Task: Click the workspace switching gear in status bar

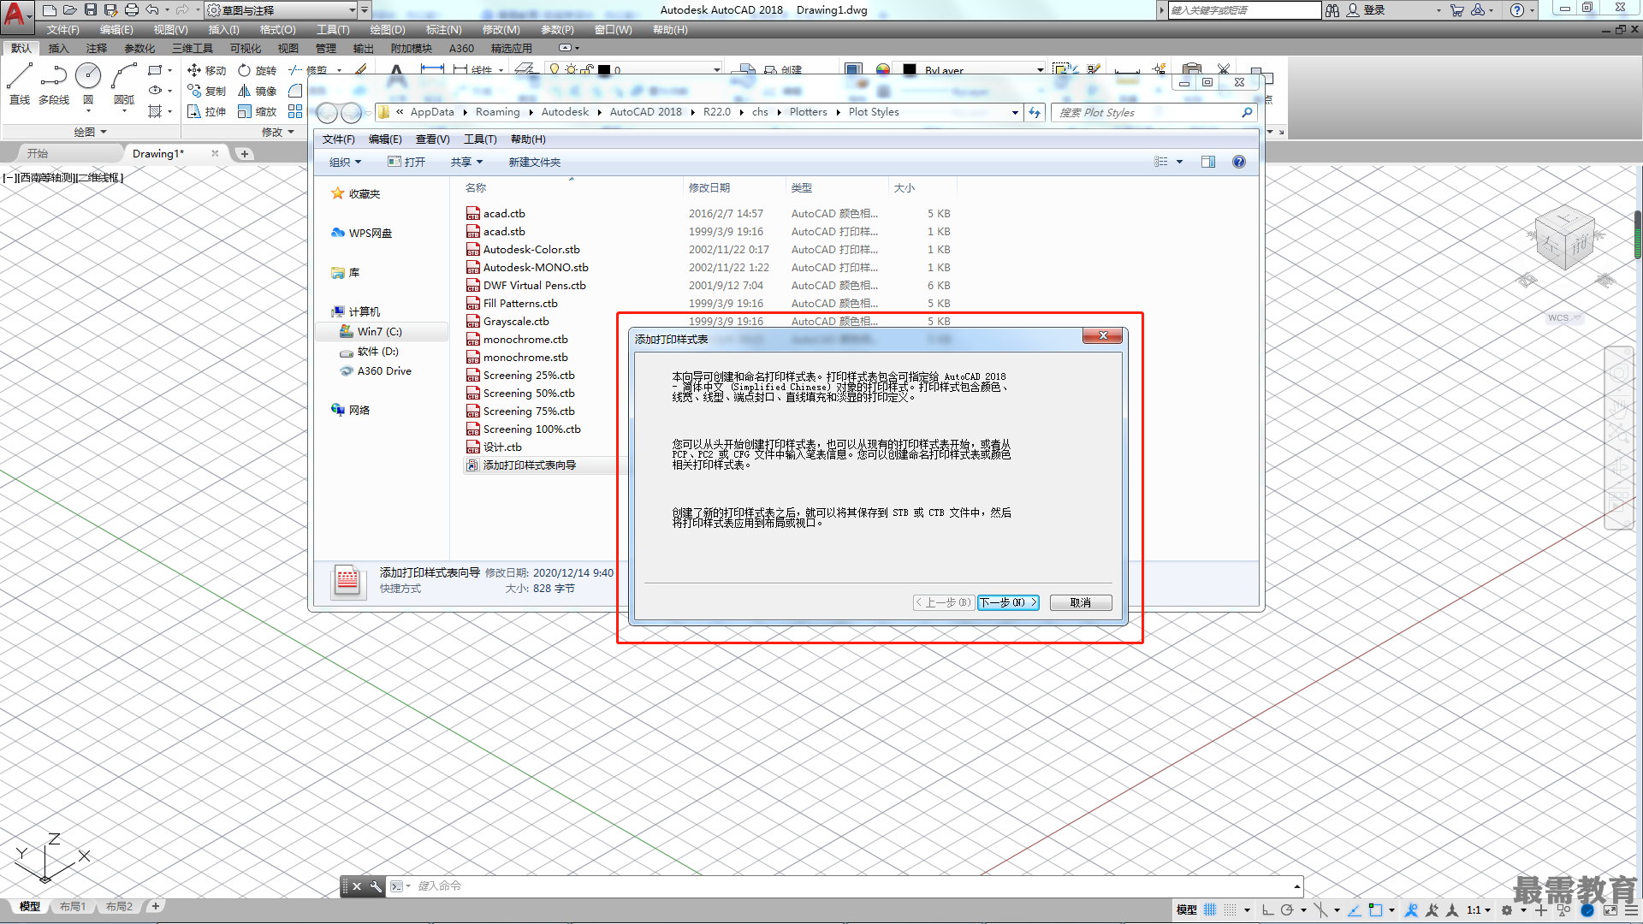Action: [1507, 910]
